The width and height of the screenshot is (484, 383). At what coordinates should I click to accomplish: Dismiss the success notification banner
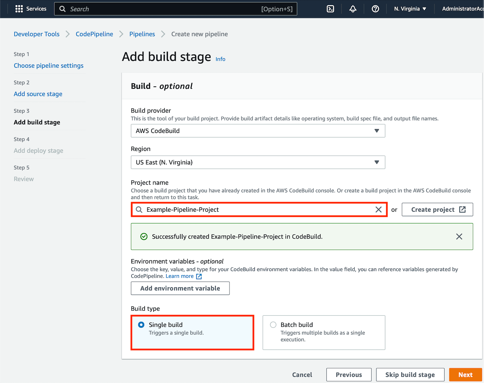(459, 237)
